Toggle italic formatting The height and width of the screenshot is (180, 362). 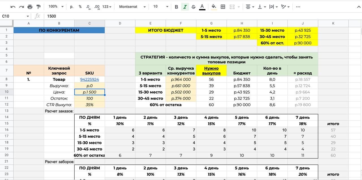coord(185,7)
